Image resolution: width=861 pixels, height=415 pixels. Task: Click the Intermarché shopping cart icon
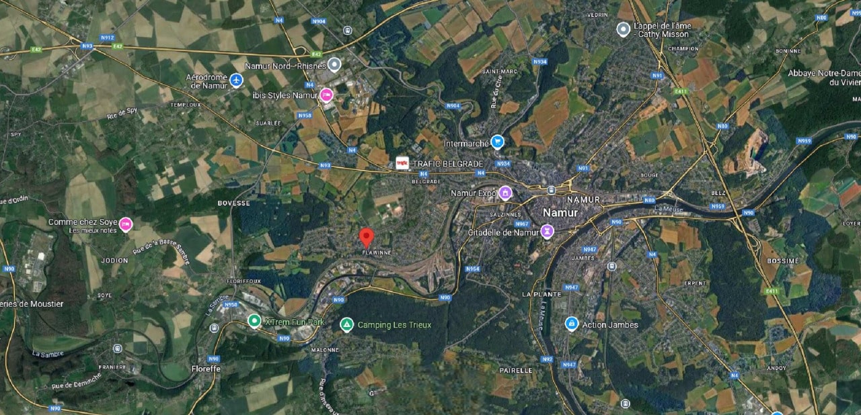[497, 142]
